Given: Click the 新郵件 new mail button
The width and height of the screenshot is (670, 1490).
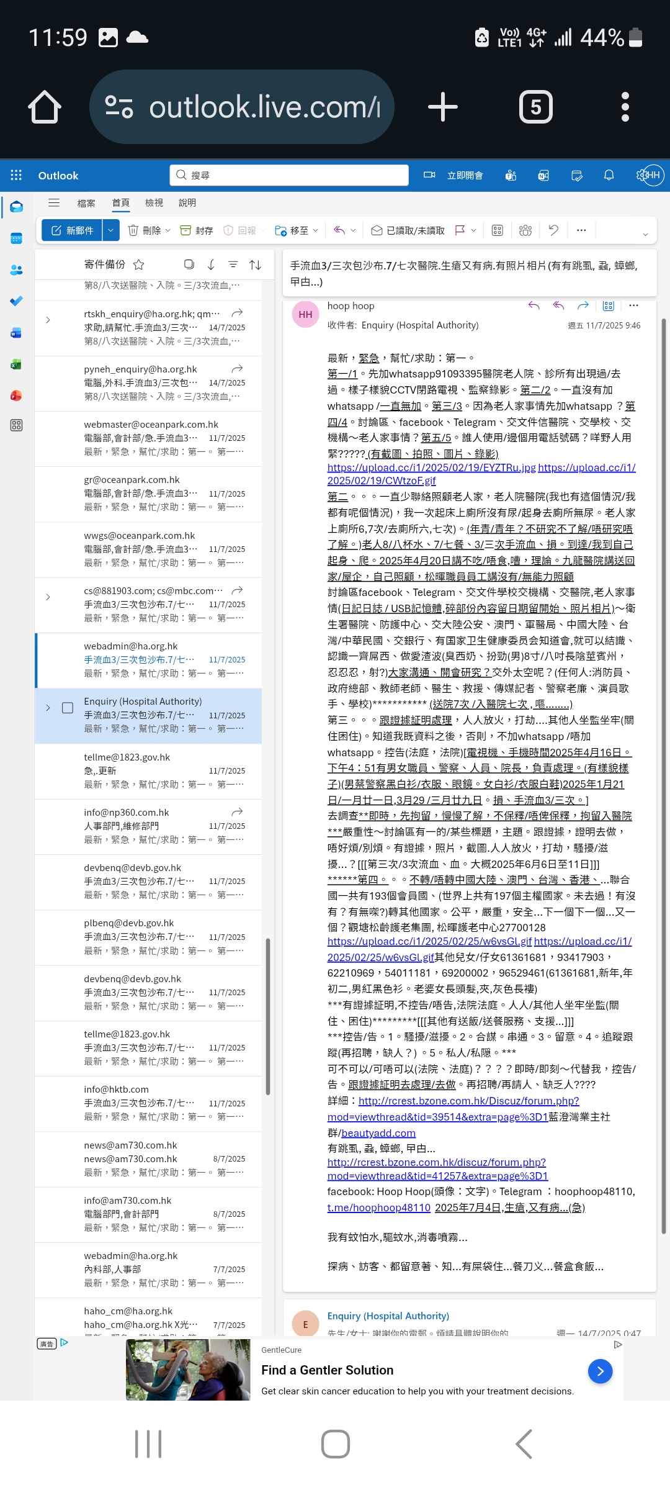Looking at the screenshot, I should (x=72, y=230).
